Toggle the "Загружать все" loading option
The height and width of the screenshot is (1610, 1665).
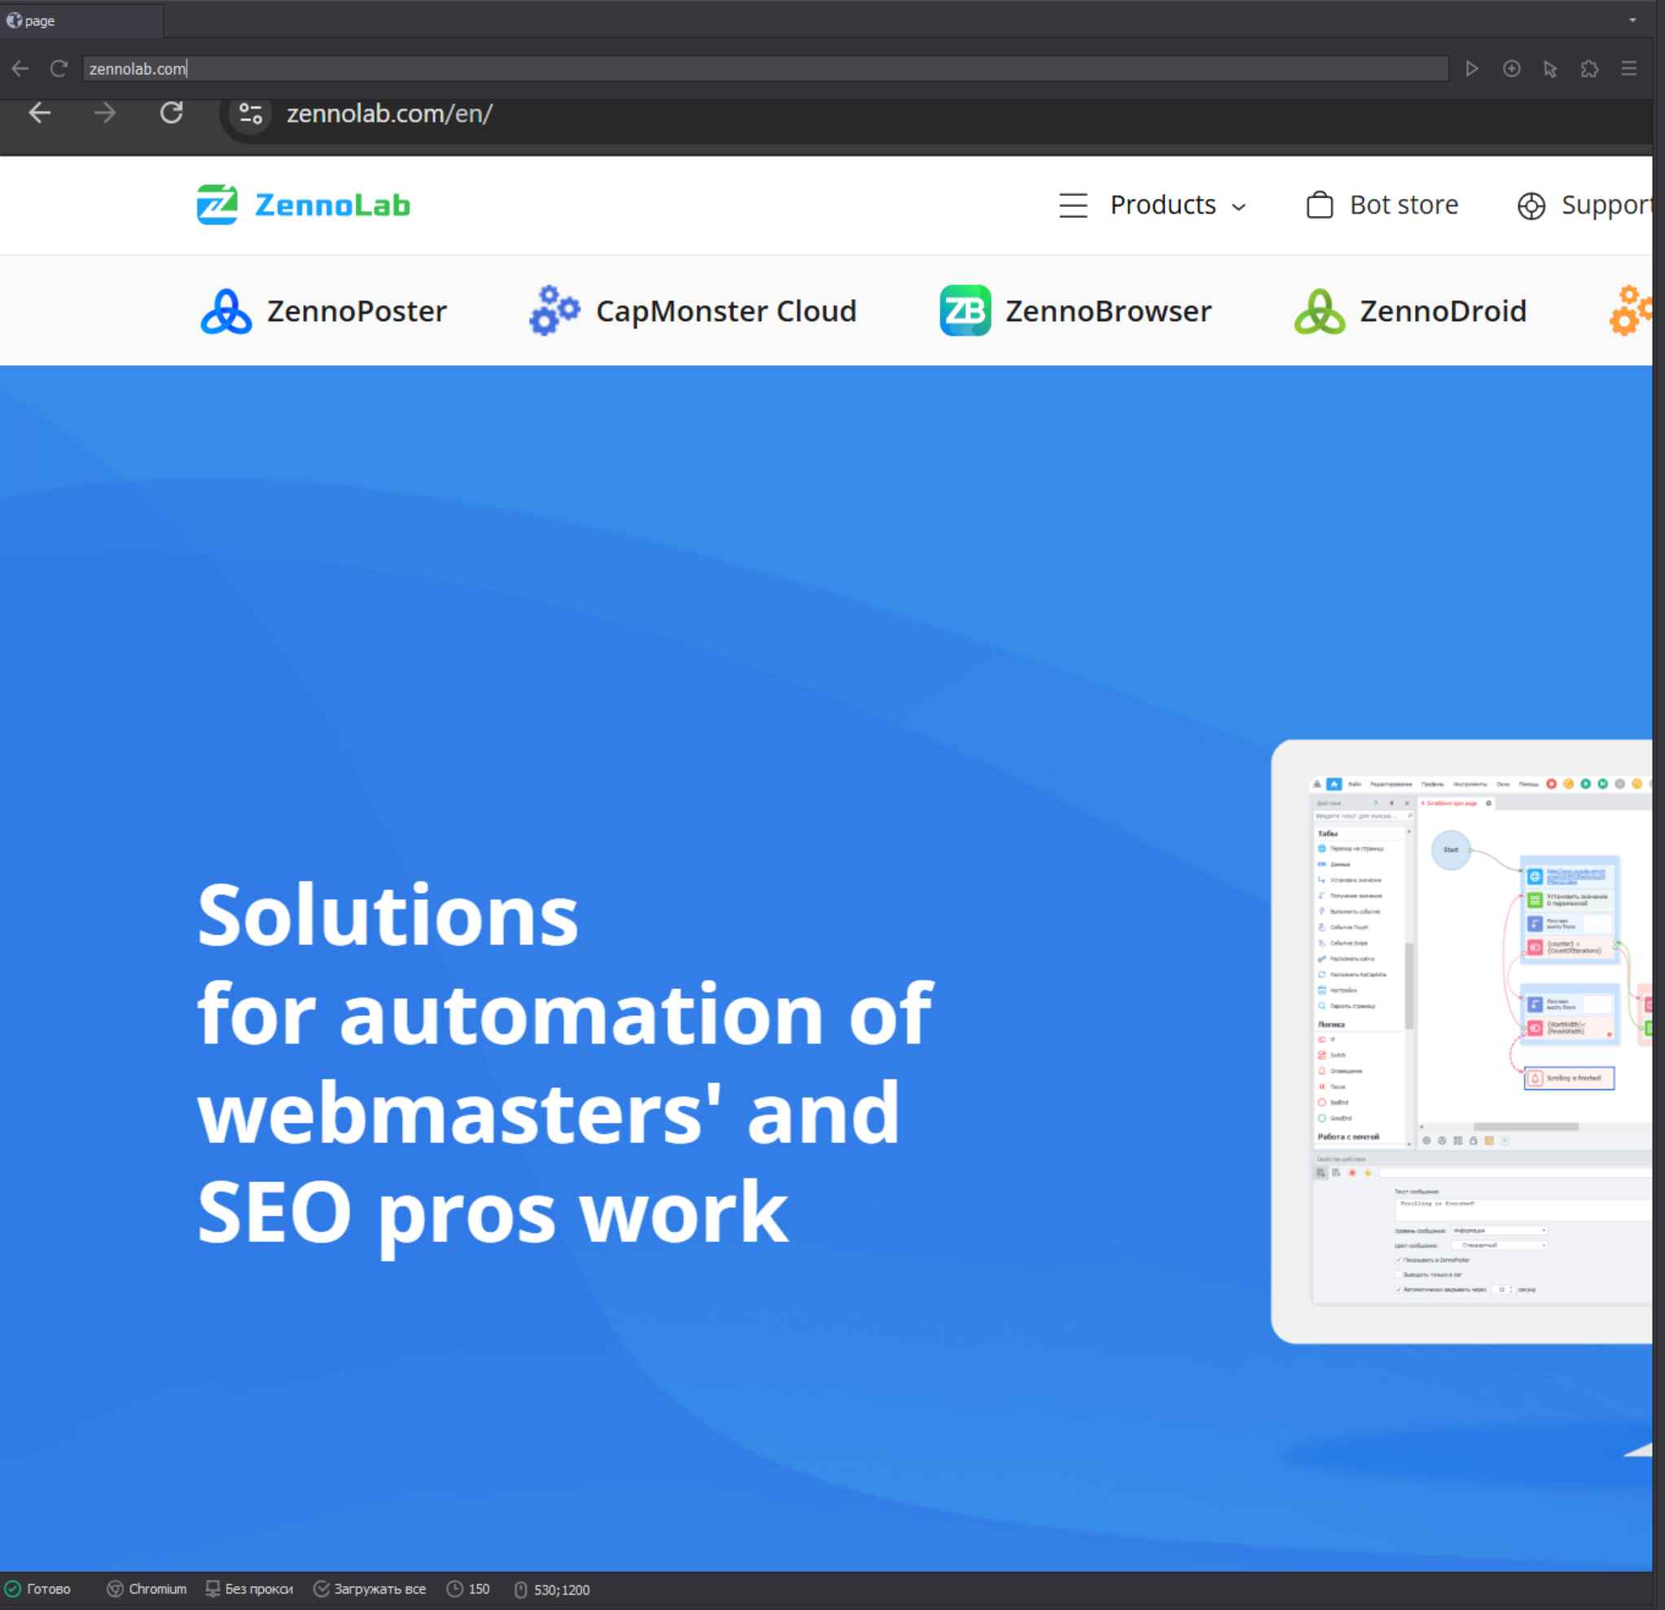(370, 1590)
